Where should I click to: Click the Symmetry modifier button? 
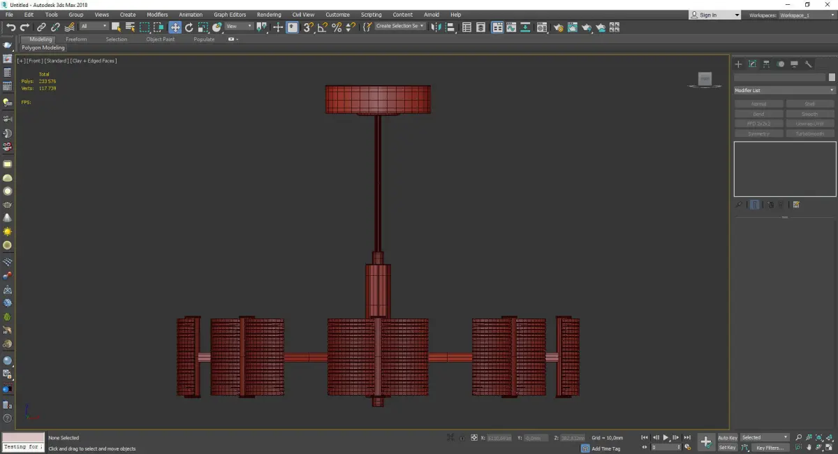[x=758, y=133]
